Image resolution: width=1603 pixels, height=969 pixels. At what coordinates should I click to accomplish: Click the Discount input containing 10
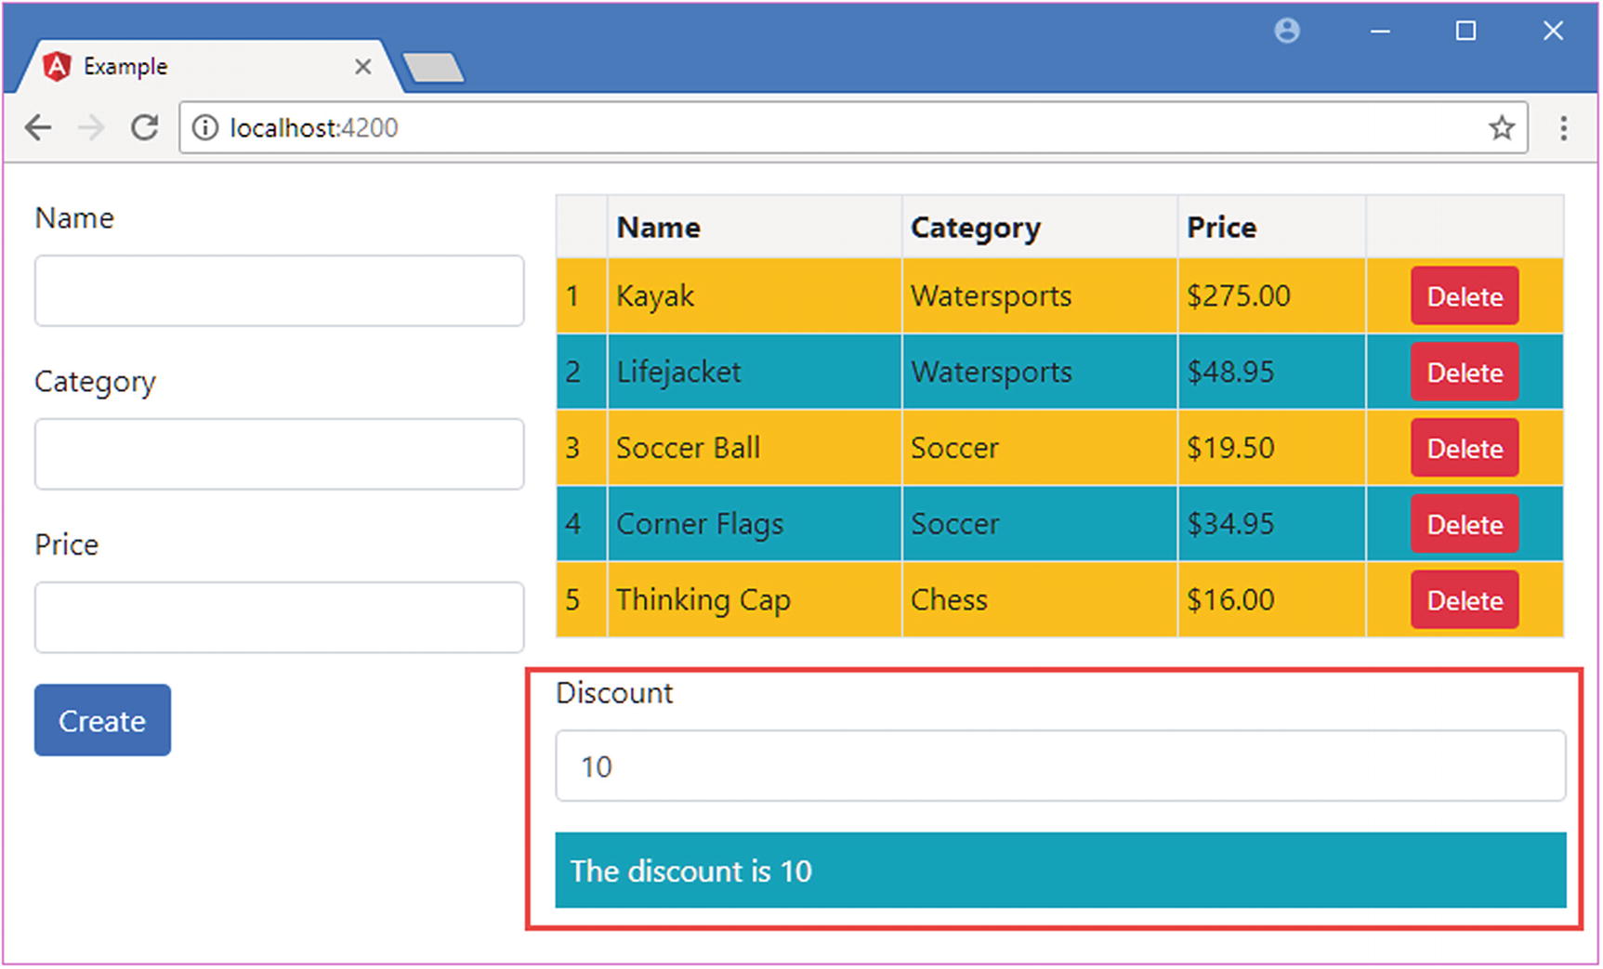click(x=1059, y=766)
